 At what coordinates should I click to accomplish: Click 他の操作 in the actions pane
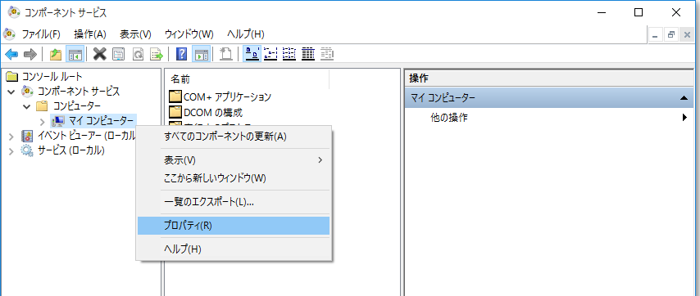point(449,118)
